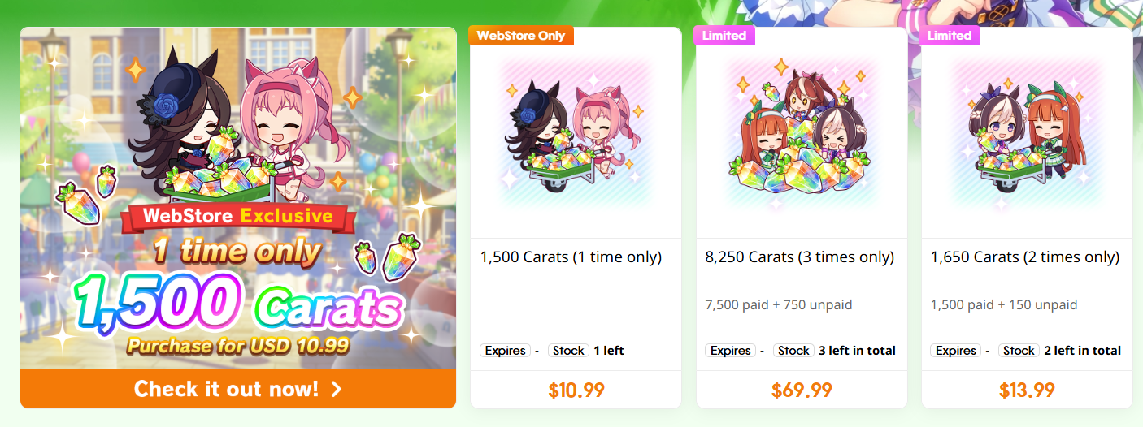Click the Check it out now! button
Screen dimensions: 1143x427
pos(238,389)
